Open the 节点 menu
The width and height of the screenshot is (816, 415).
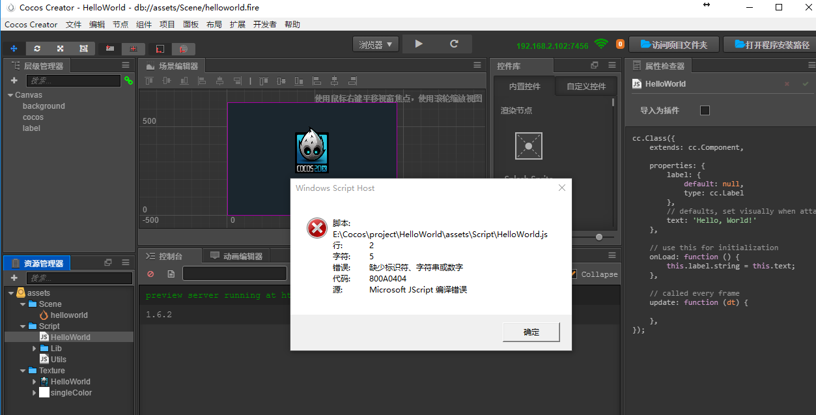tap(120, 24)
